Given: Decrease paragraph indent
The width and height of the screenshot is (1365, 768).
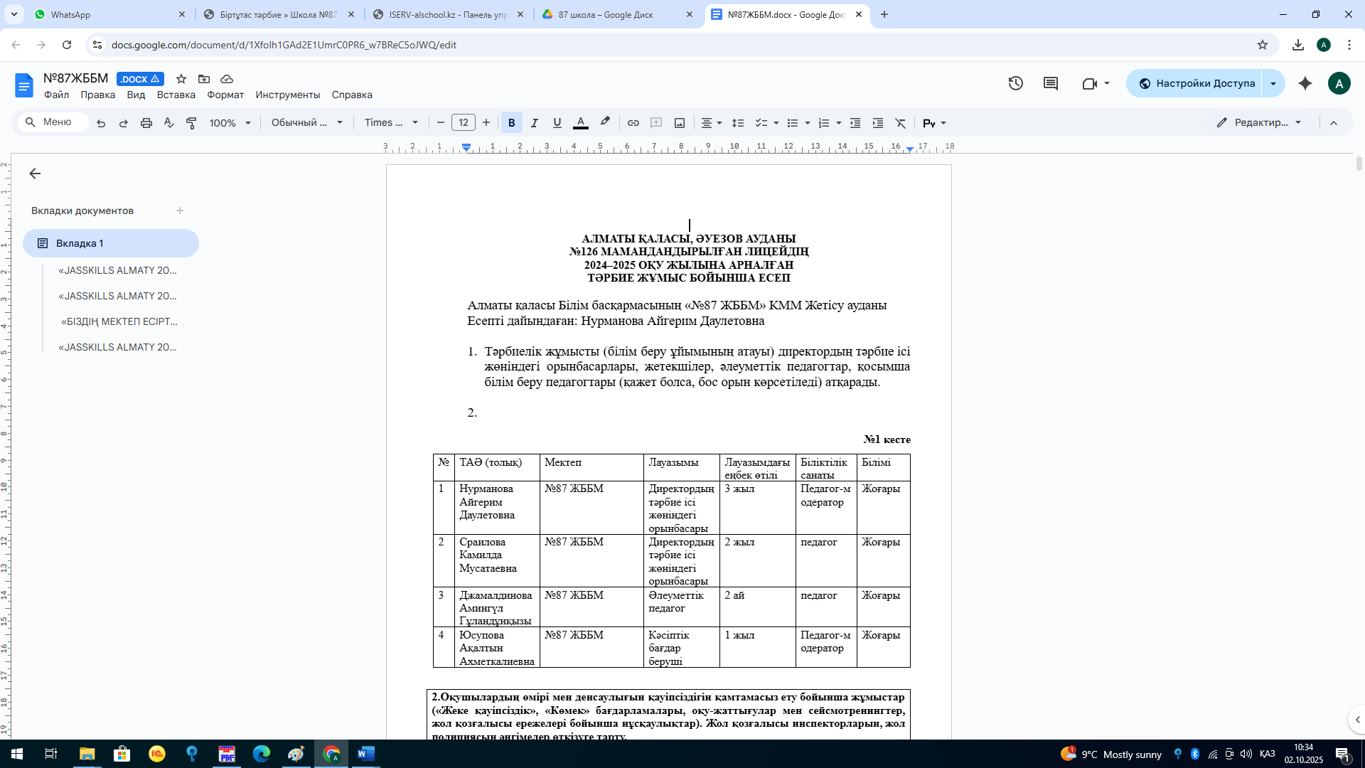Looking at the screenshot, I should click(855, 123).
